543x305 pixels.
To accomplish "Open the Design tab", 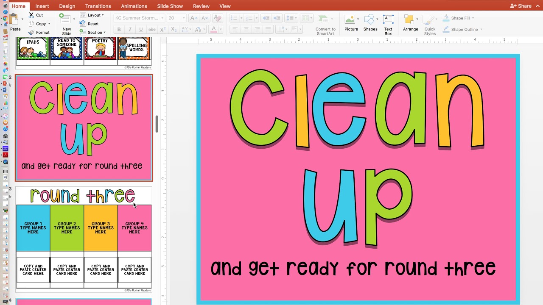I will click(x=67, y=6).
